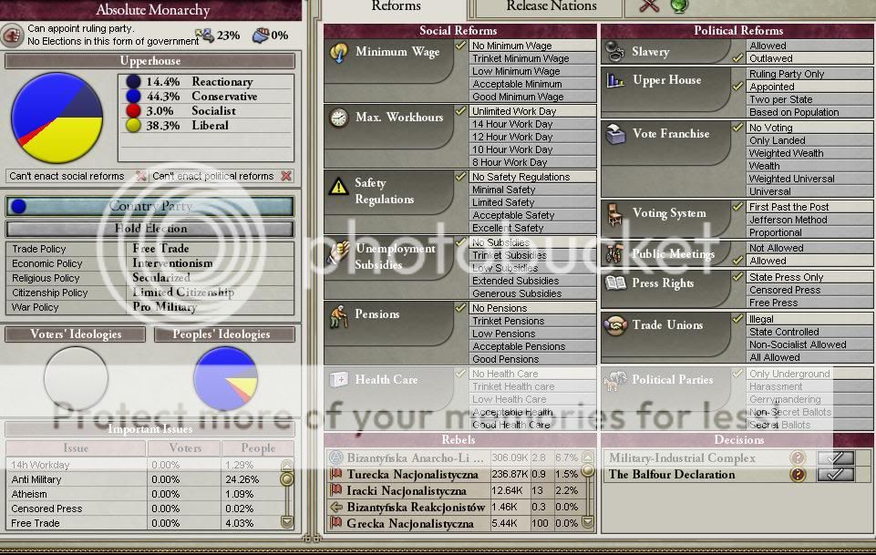Click the Slavery ball-and-chain icon
Viewport: 876px width, 555px height.
coord(615,53)
